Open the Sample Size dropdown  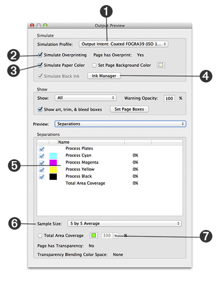[124, 224]
